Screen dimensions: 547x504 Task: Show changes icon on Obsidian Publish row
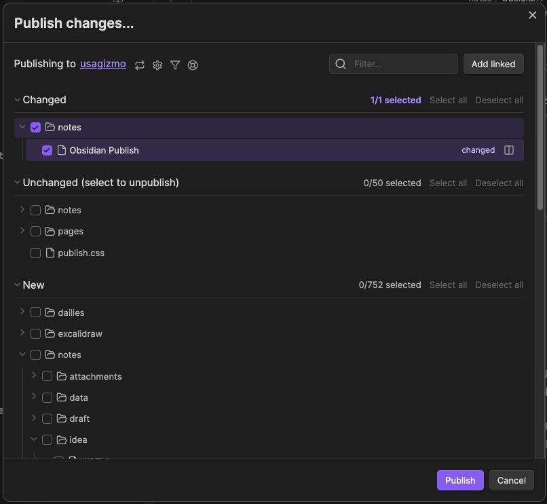[x=509, y=150]
